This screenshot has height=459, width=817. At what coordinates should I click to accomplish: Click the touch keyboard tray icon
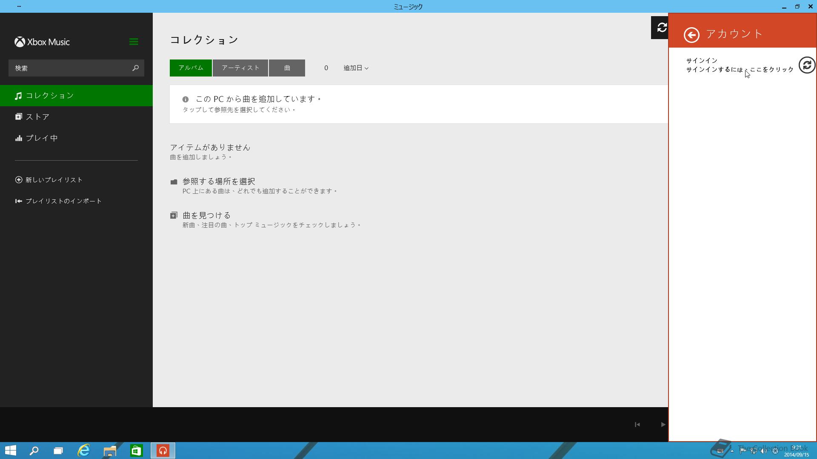(x=720, y=451)
